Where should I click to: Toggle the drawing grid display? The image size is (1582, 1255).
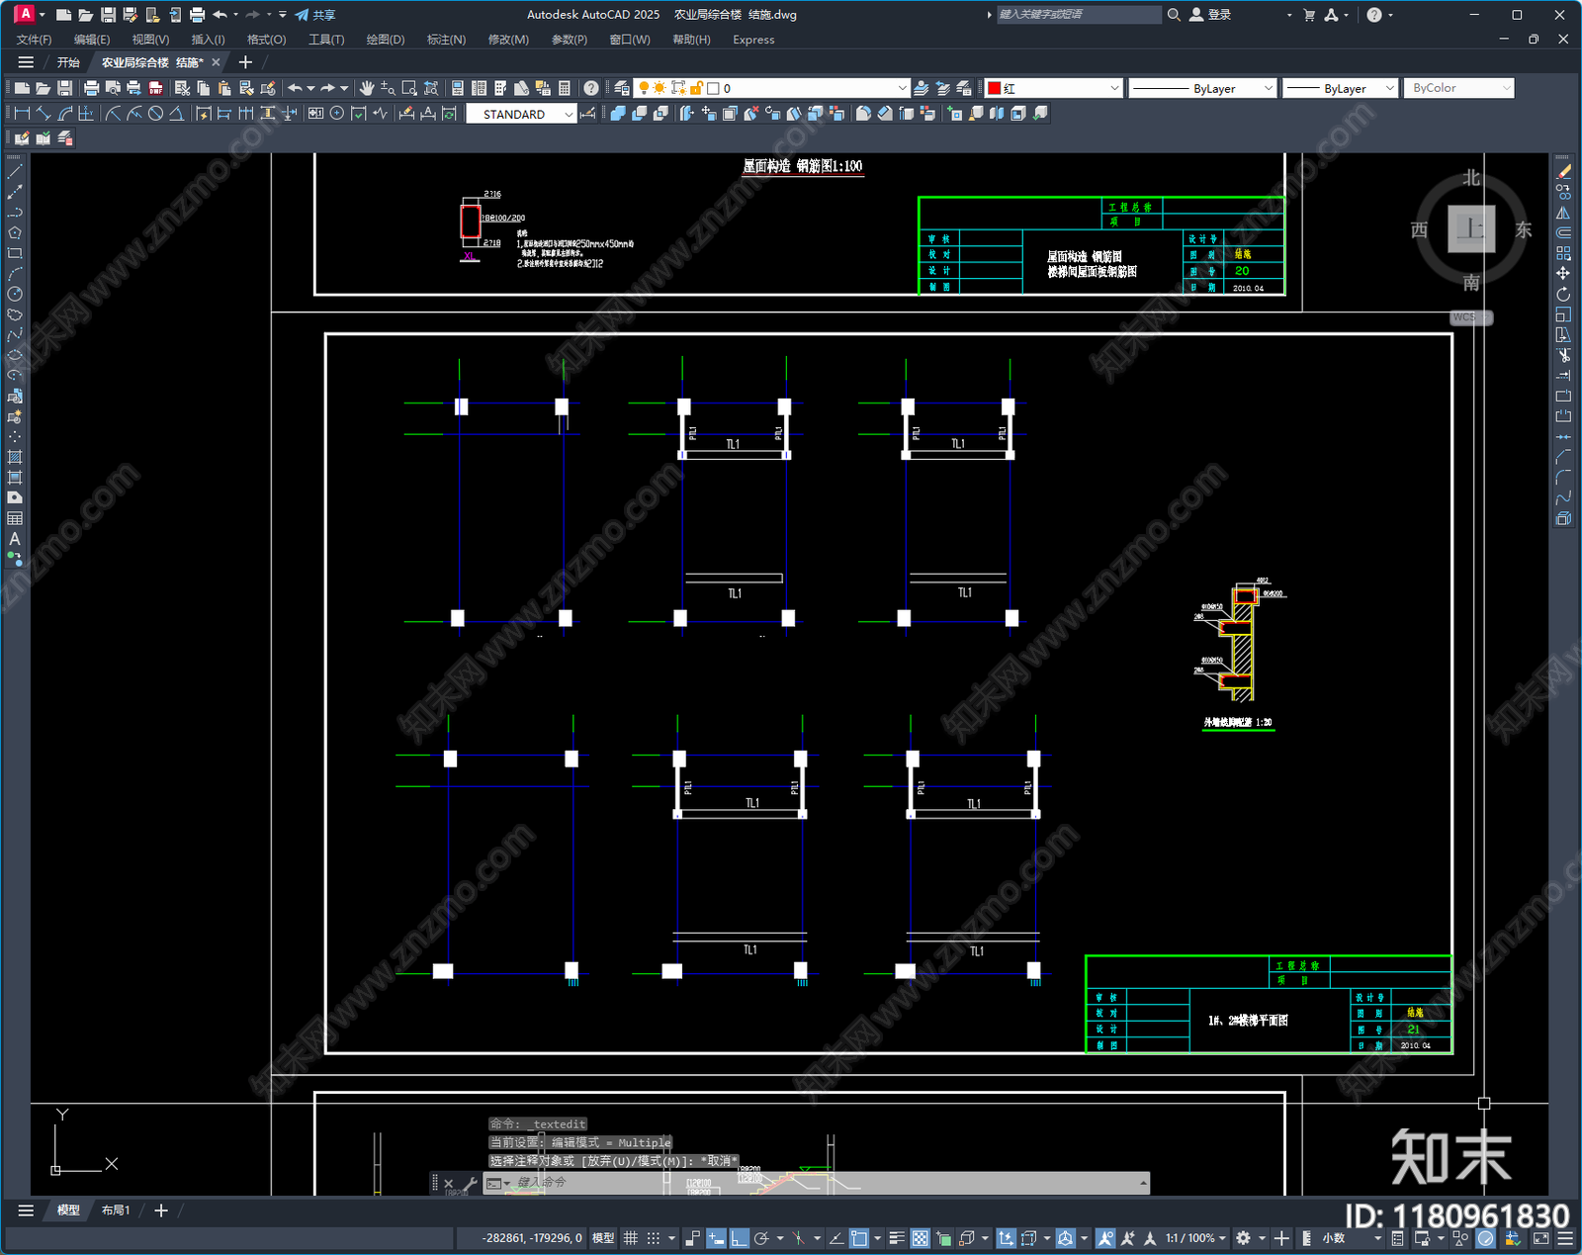(630, 1238)
